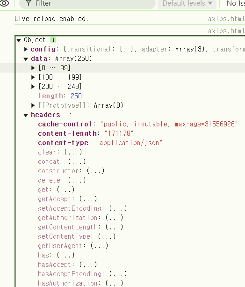Invoke the getAccept: (...) getter
The height and width of the screenshot is (287, 245).
coord(88,199)
